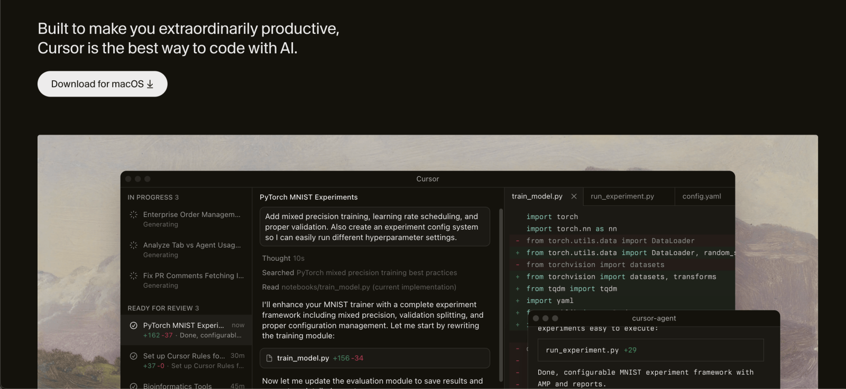The height and width of the screenshot is (389, 846).
Task: Click the checkmark icon beside Set up Cursor Rules
Action: (x=134, y=356)
